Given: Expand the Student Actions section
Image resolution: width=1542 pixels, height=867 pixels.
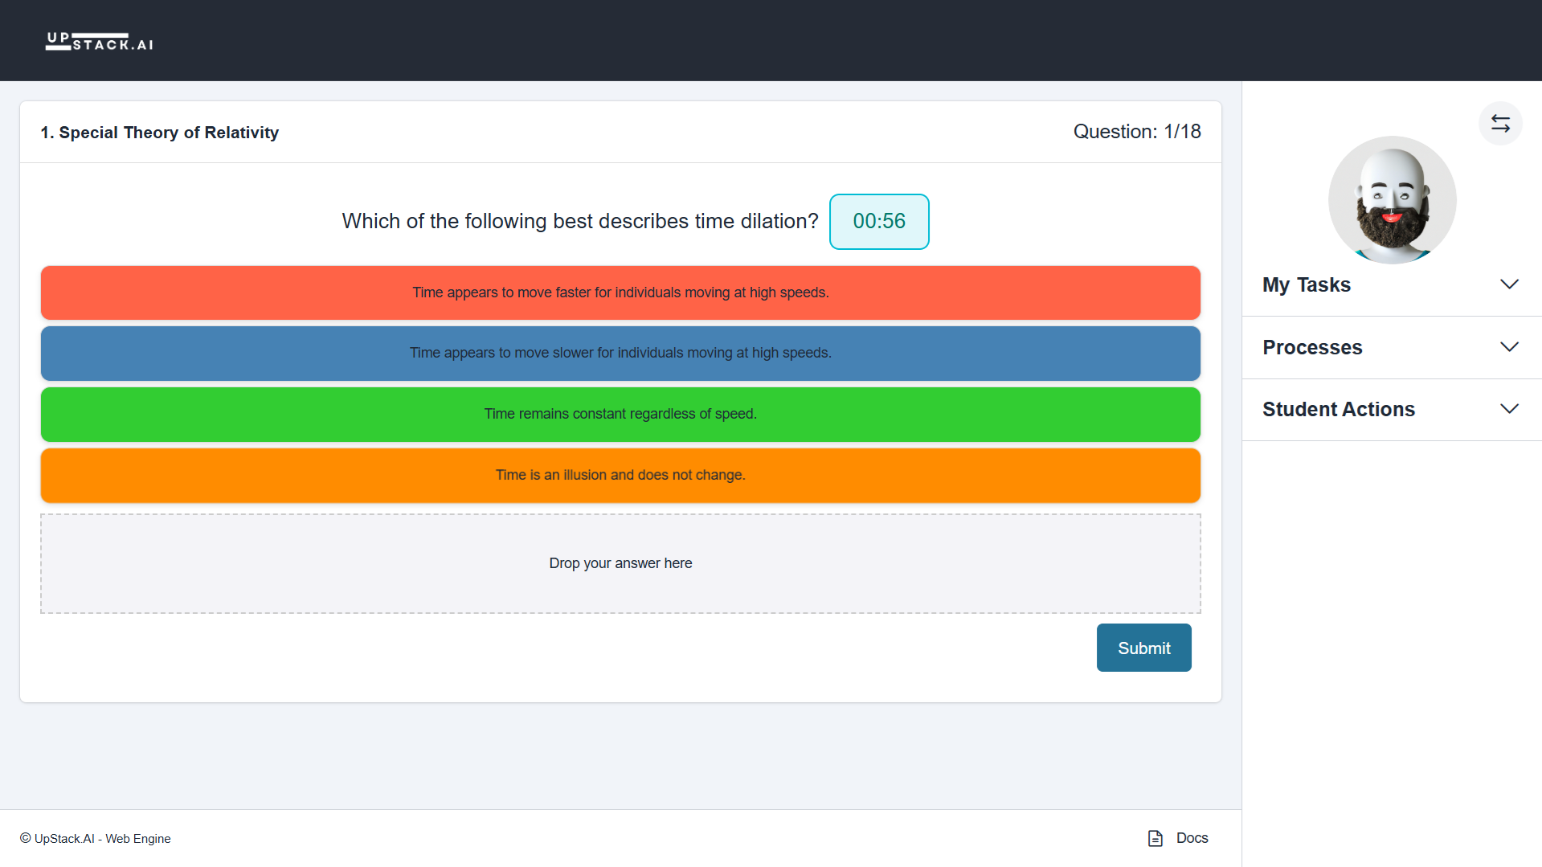Looking at the screenshot, I should (1338, 409).
